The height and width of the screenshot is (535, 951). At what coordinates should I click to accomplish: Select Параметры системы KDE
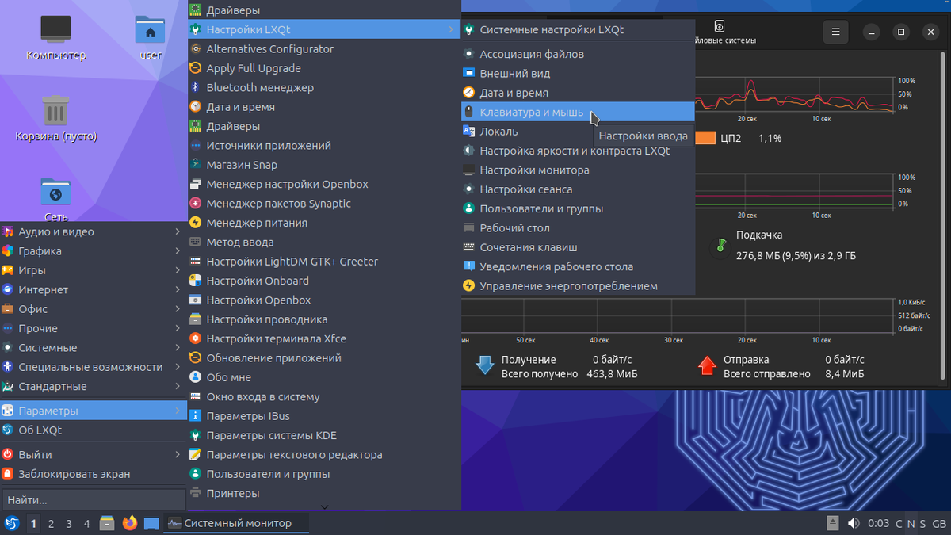tap(324, 435)
